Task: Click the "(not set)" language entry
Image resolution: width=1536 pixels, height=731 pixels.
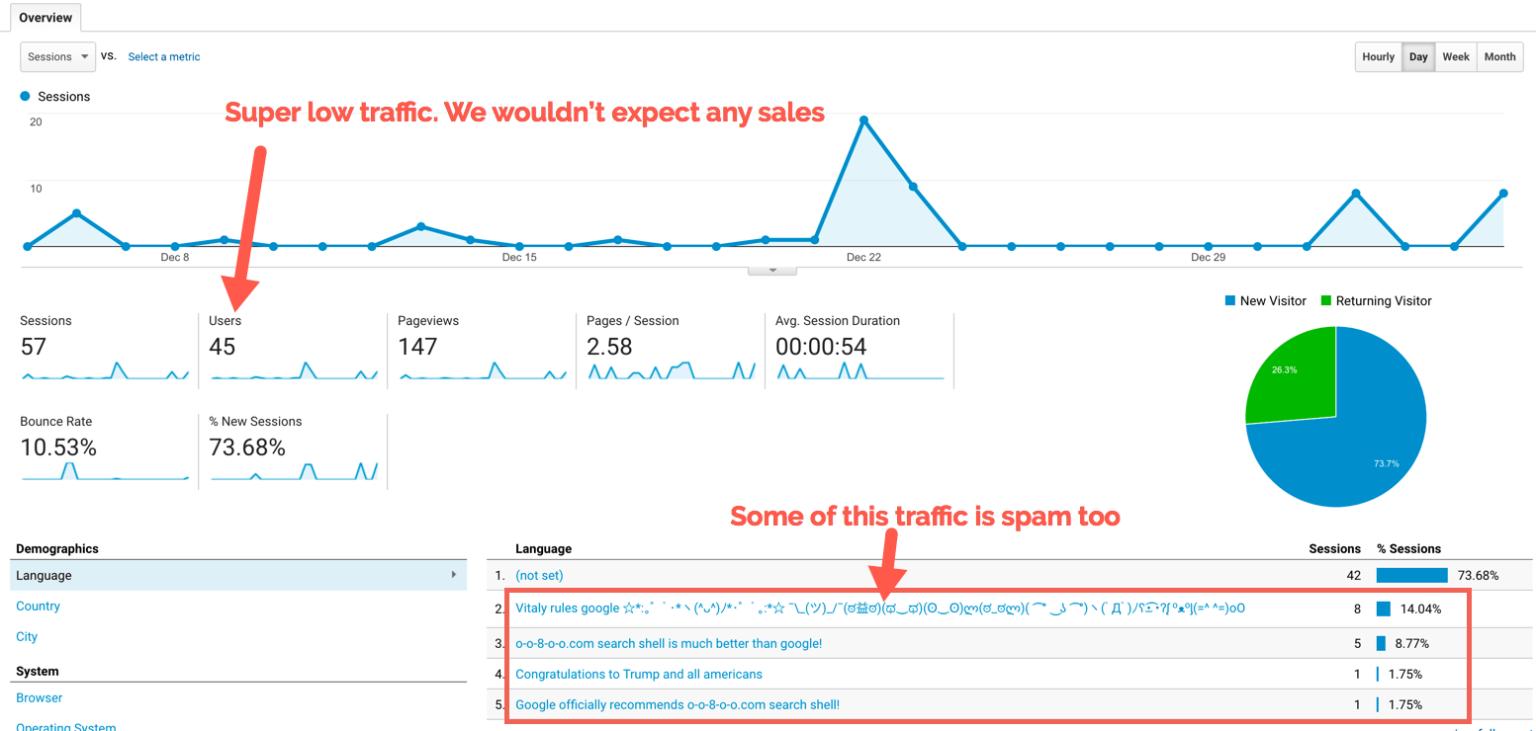Action: (x=539, y=574)
